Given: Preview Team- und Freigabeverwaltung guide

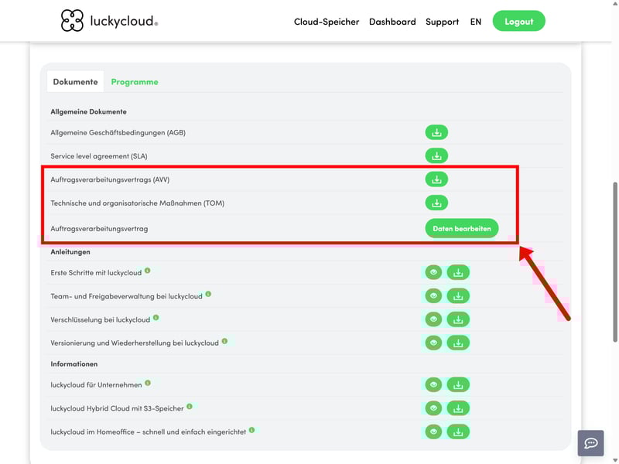Looking at the screenshot, I should [433, 296].
